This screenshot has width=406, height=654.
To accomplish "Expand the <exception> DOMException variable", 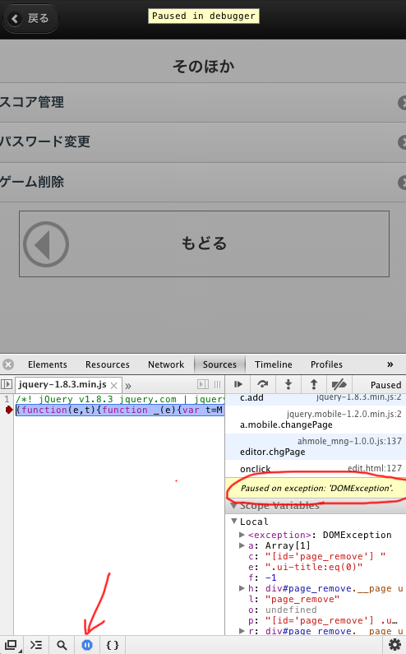I will (x=242, y=535).
